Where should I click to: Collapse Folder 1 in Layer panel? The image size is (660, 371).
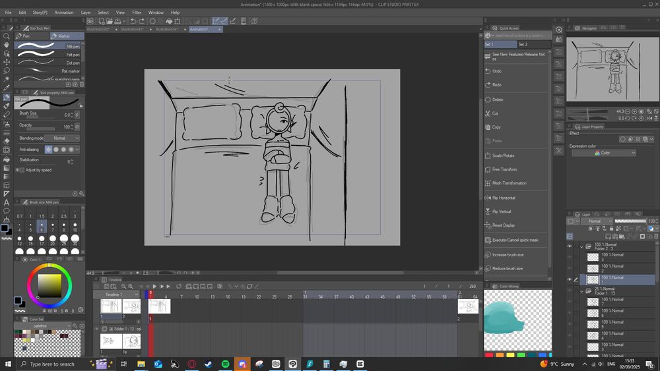pyautogui.click(x=581, y=291)
